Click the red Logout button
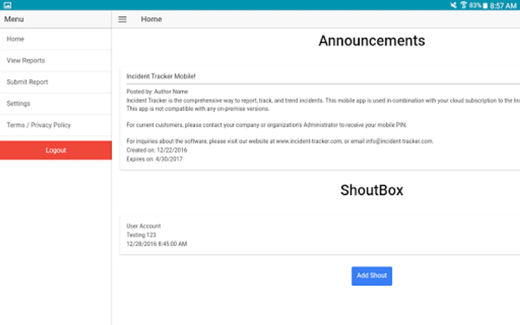 pos(56,150)
